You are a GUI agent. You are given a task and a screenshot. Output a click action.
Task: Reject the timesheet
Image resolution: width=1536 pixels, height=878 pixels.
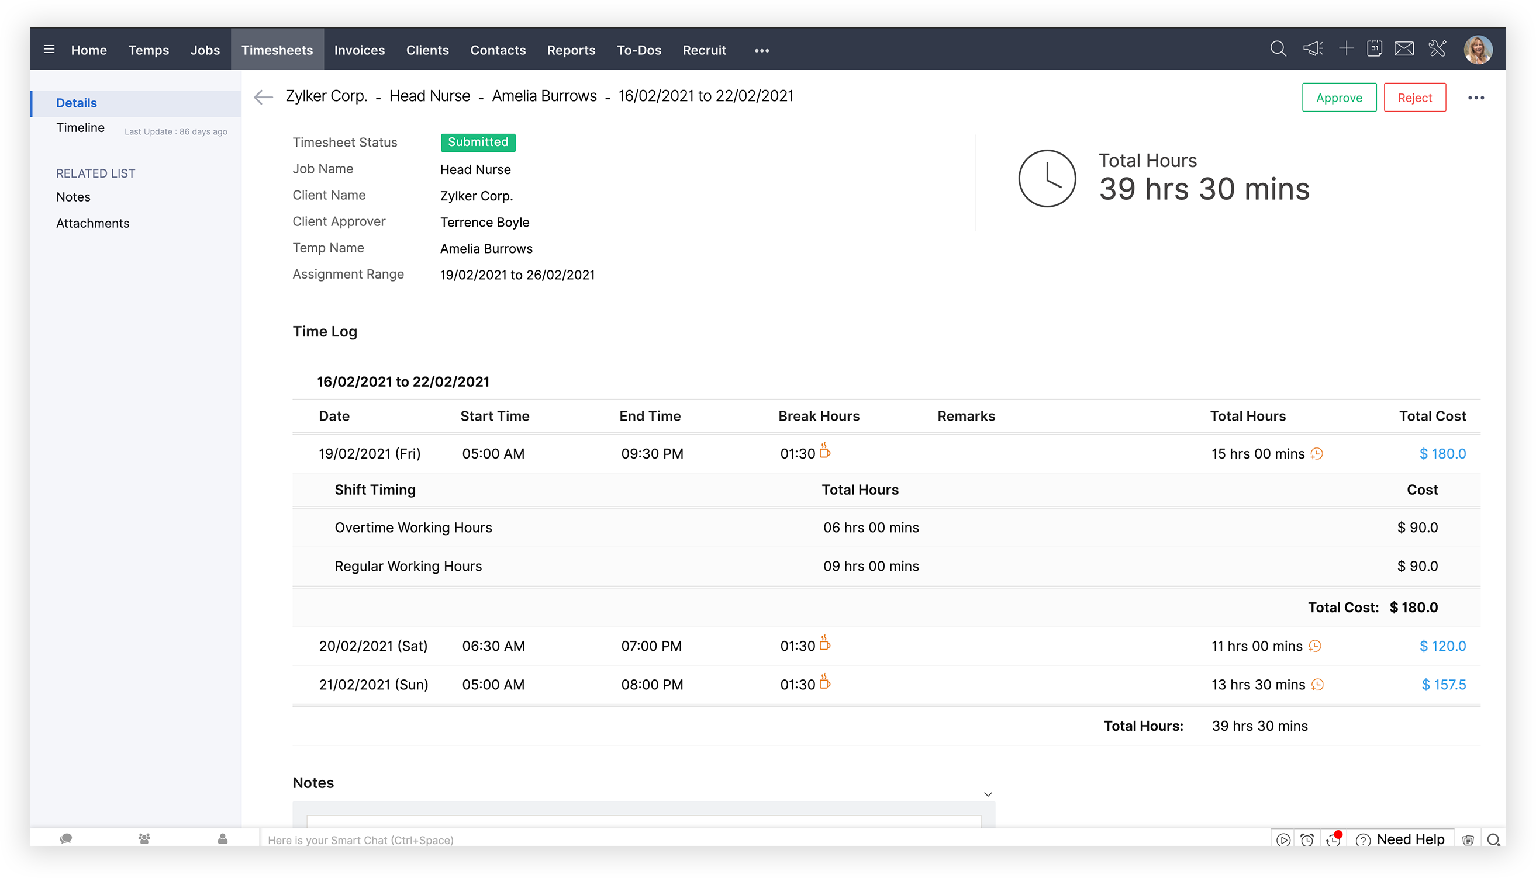(1414, 98)
